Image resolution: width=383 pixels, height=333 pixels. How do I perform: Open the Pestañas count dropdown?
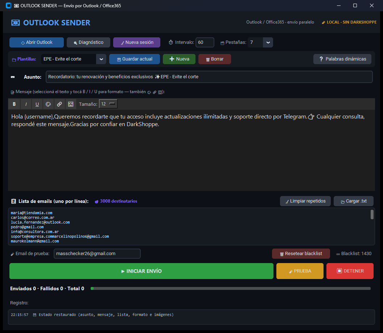click(268, 42)
